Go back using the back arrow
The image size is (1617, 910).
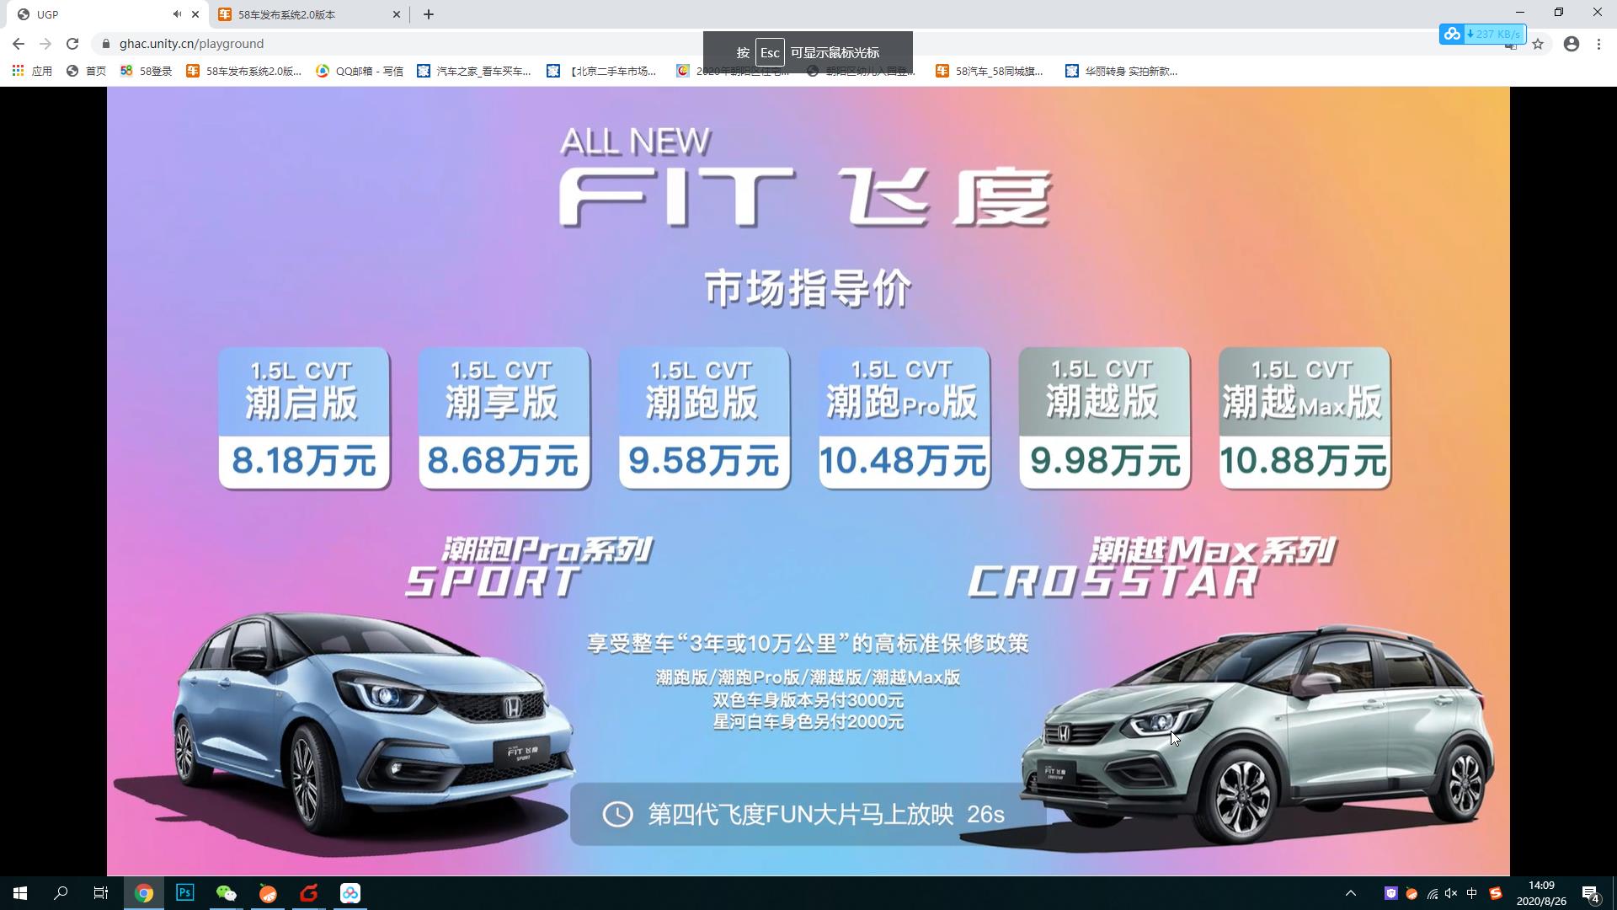coord(19,44)
